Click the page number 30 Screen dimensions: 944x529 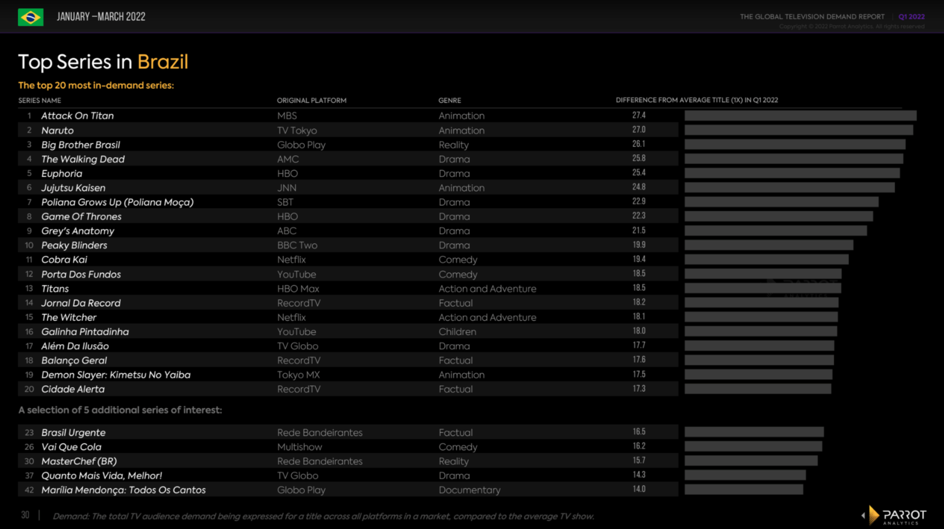click(25, 515)
